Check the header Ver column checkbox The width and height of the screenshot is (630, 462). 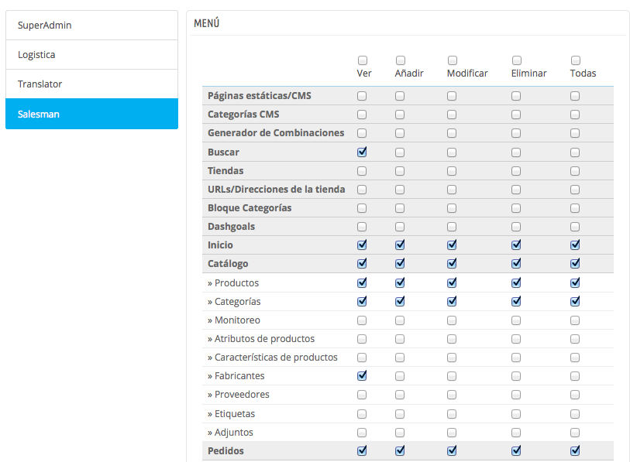363,60
